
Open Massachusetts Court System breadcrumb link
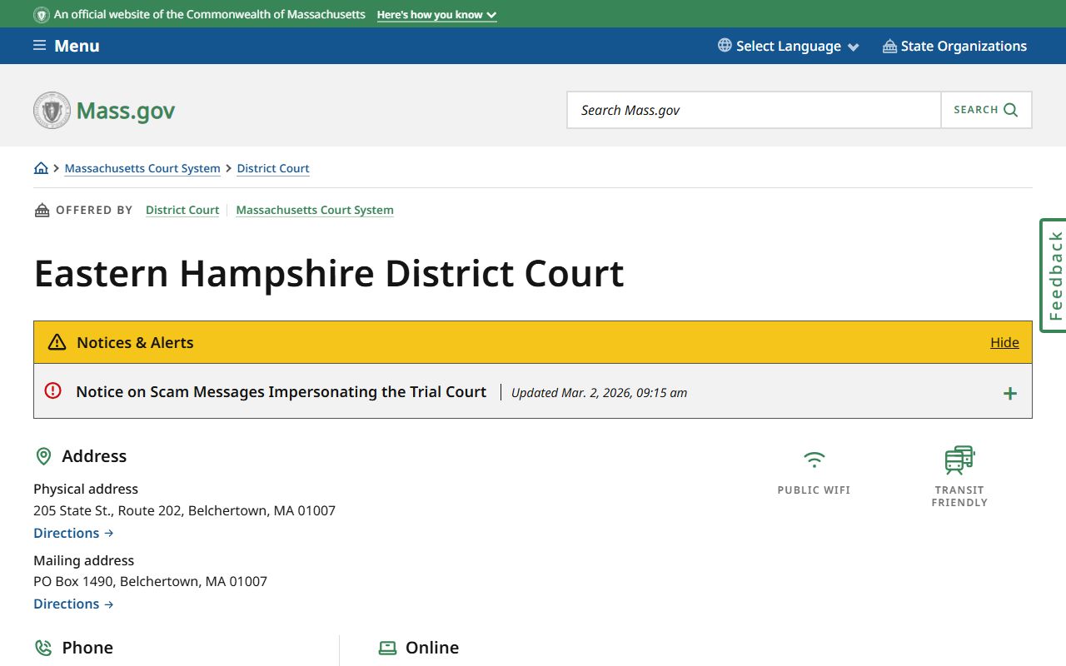(x=142, y=168)
